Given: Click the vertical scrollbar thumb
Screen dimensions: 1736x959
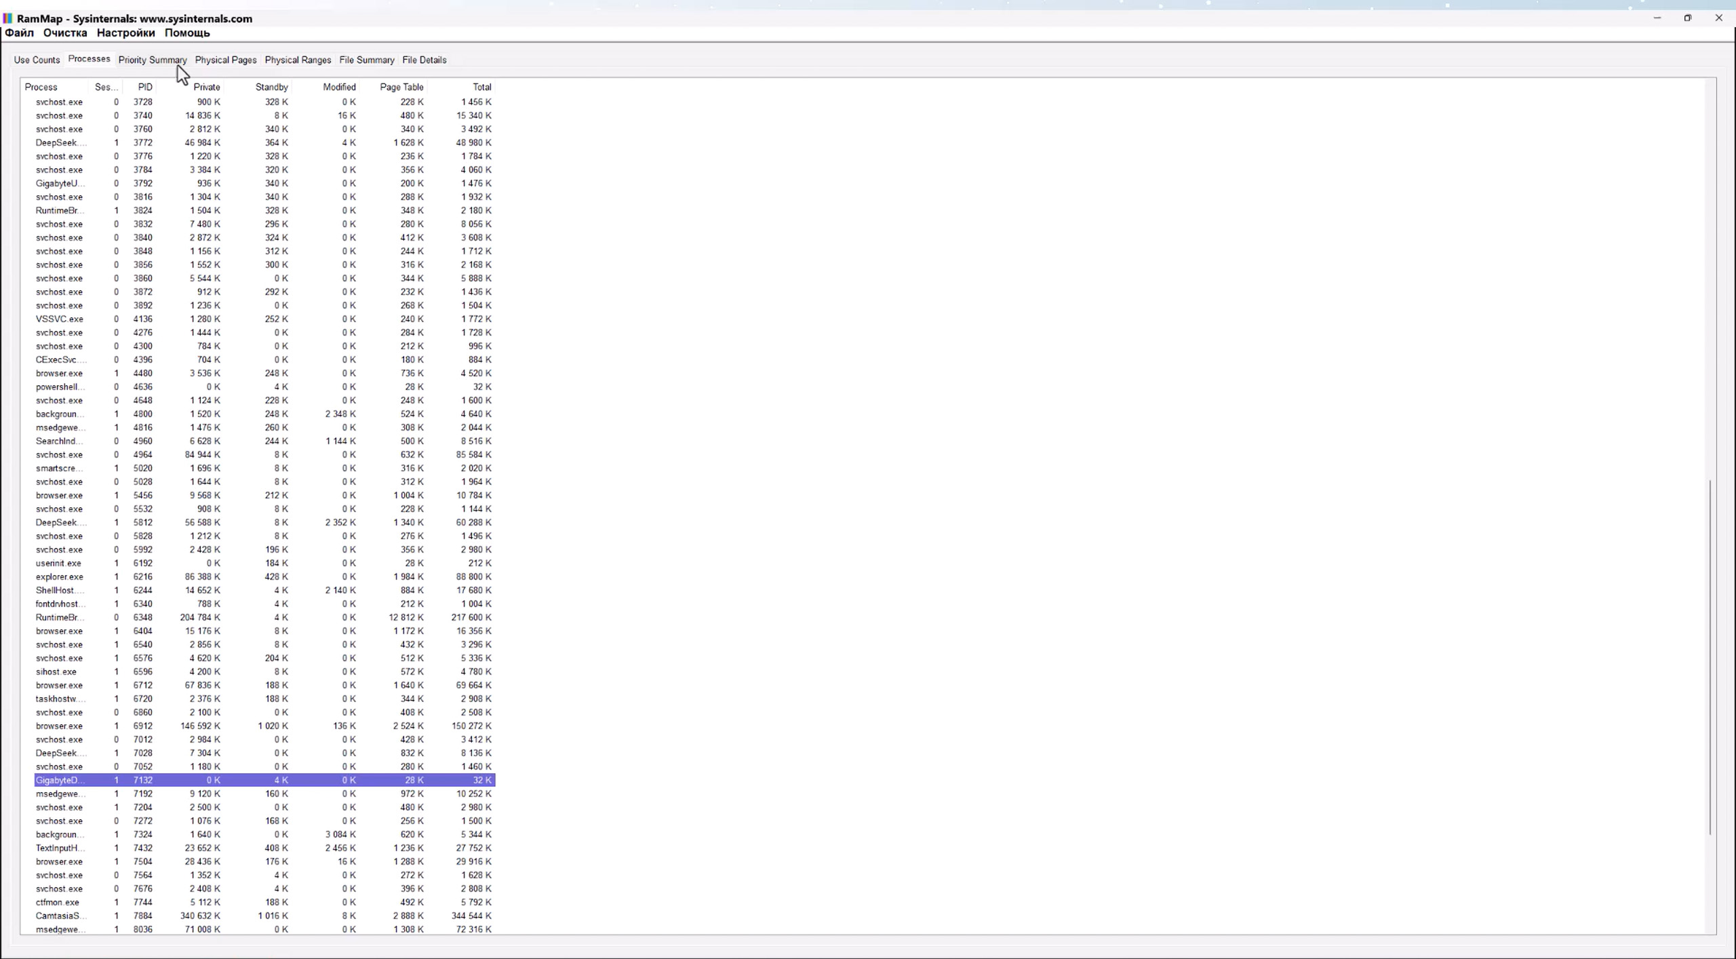Looking at the screenshot, I should [1710, 657].
